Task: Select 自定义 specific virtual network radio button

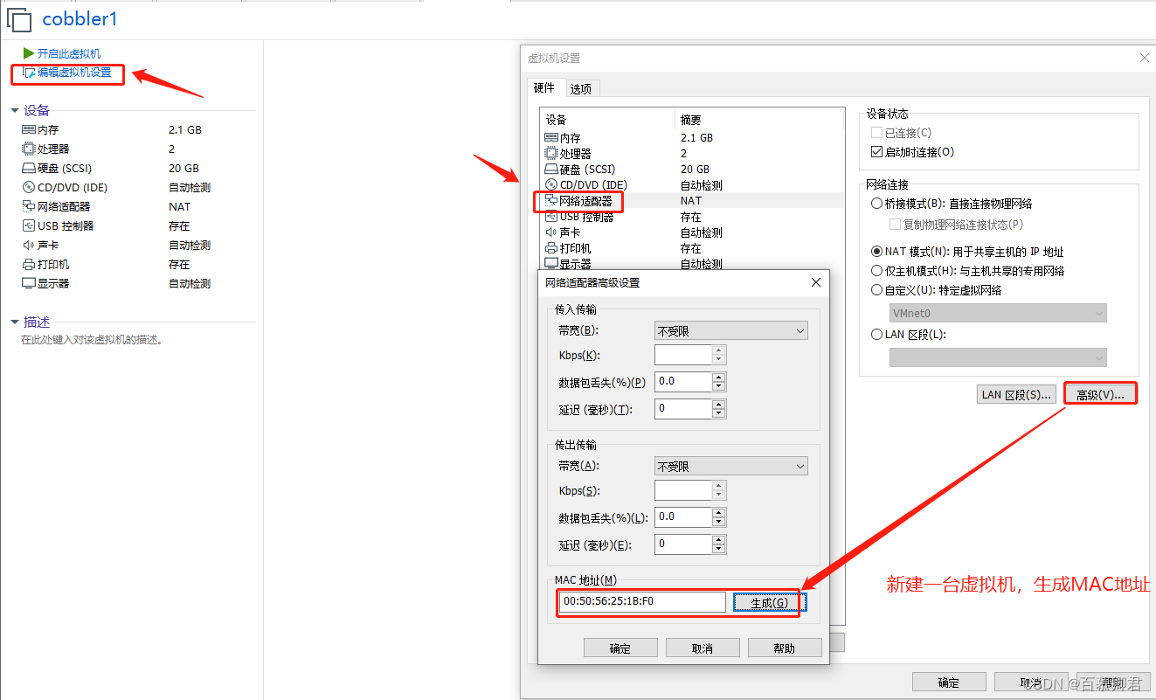Action: tap(877, 290)
